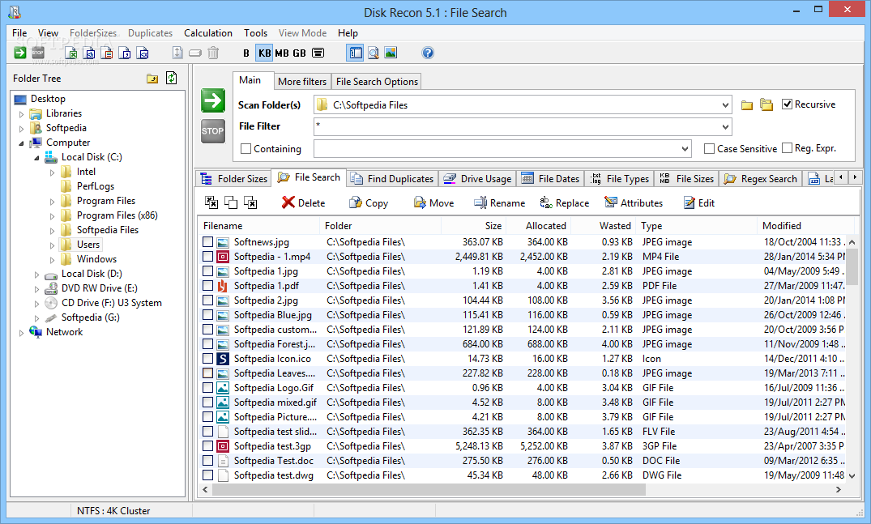Check the box for Softpedia 1.pdf

(207, 285)
